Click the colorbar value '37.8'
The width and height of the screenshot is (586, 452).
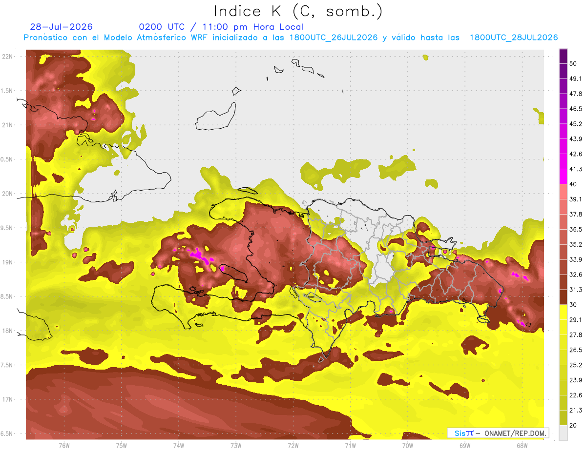tap(576, 214)
